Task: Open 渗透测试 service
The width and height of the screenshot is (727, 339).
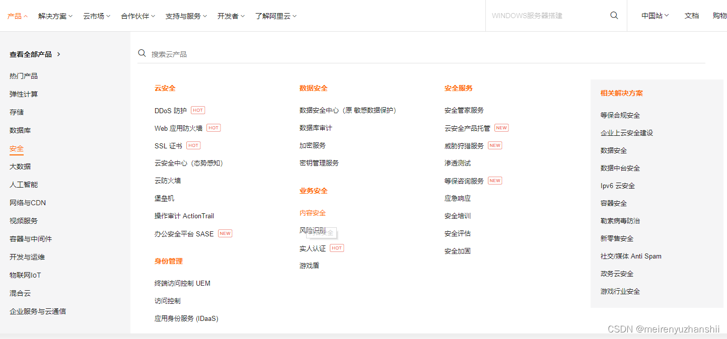Action: tap(458, 163)
